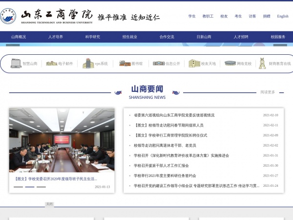Open the 财商教育在线 statue icon

click(x=262, y=63)
